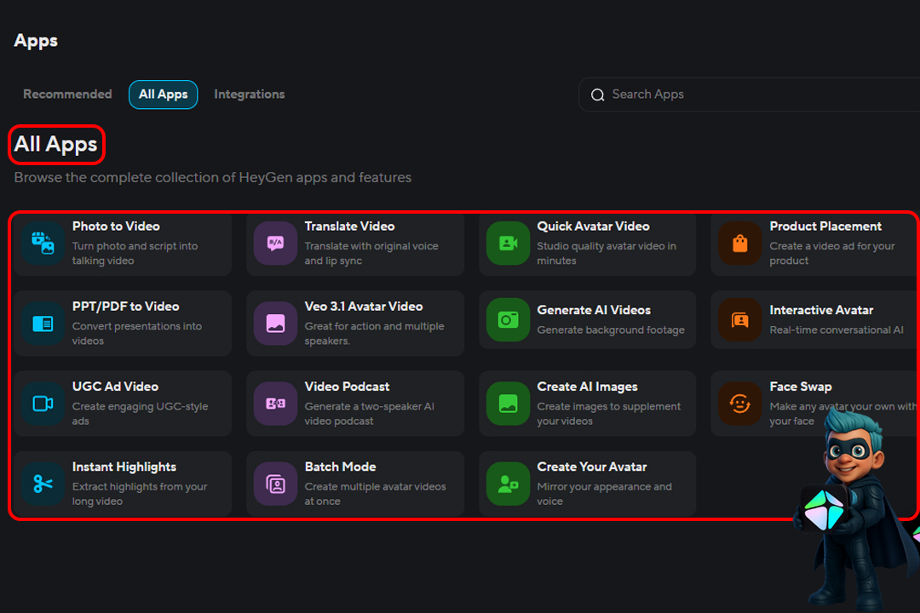Click the Photo to Video app icon
The height and width of the screenshot is (613, 920).
click(43, 243)
